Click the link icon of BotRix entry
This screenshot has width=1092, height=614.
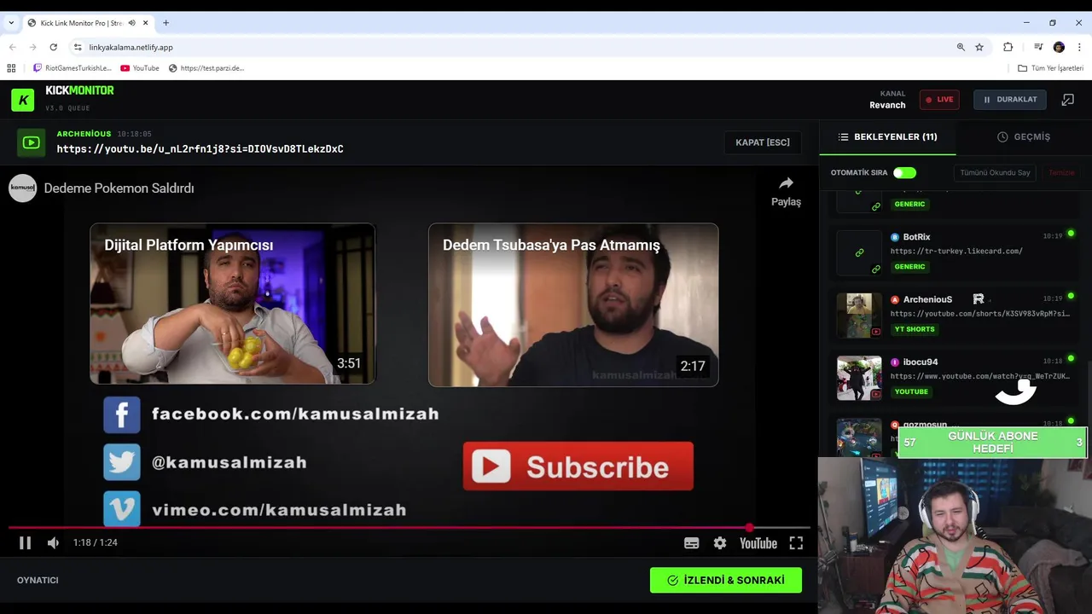coord(859,252)
